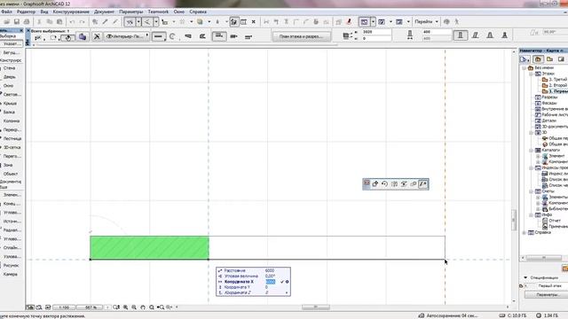Image resolution: width=568 pixels, height=319 pixels.
Task: Select the Колонна tool in toolbox
Action: [12, 121]
